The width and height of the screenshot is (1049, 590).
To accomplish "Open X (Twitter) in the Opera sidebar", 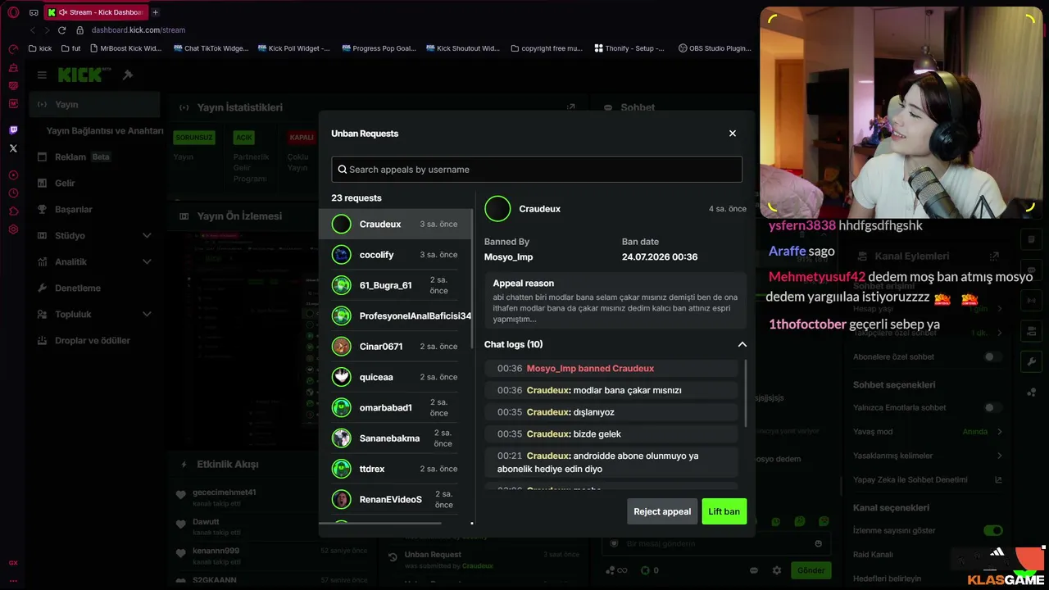I will pyautogui.click(x=13, y=148).
